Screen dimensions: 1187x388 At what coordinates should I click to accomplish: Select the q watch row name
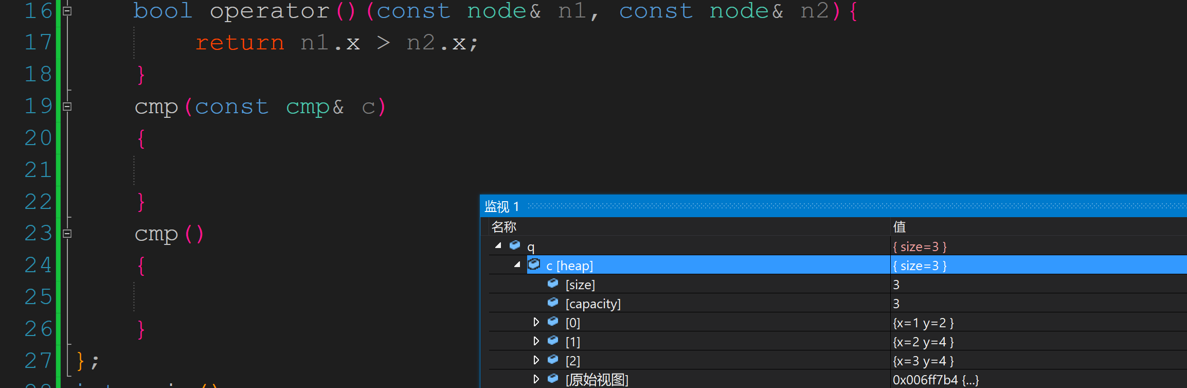(531, 247)
